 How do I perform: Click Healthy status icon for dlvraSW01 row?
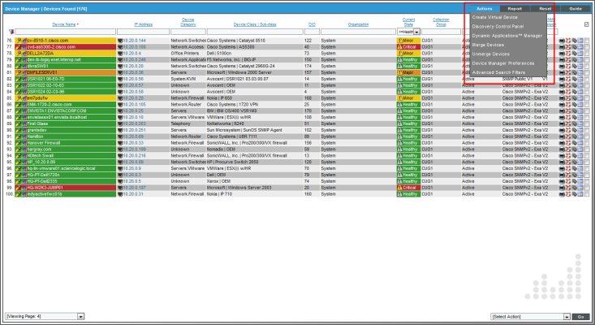tap(400, 66)
